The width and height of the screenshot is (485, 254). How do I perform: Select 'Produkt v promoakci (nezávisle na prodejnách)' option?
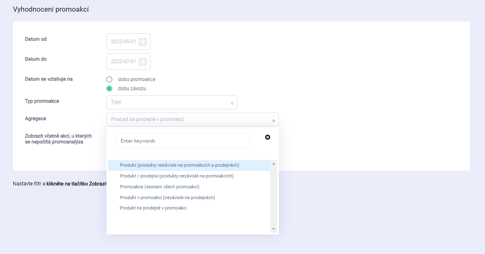[x=167, y=197]
